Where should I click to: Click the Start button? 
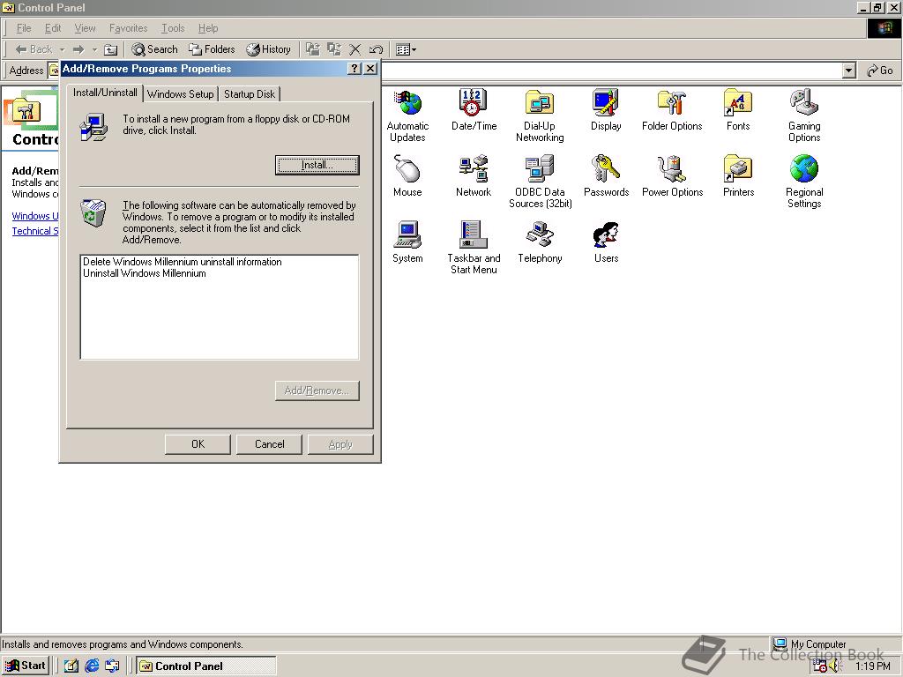(x=26, y=666)
